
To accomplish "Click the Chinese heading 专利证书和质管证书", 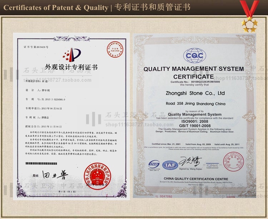I will [152, 7].
